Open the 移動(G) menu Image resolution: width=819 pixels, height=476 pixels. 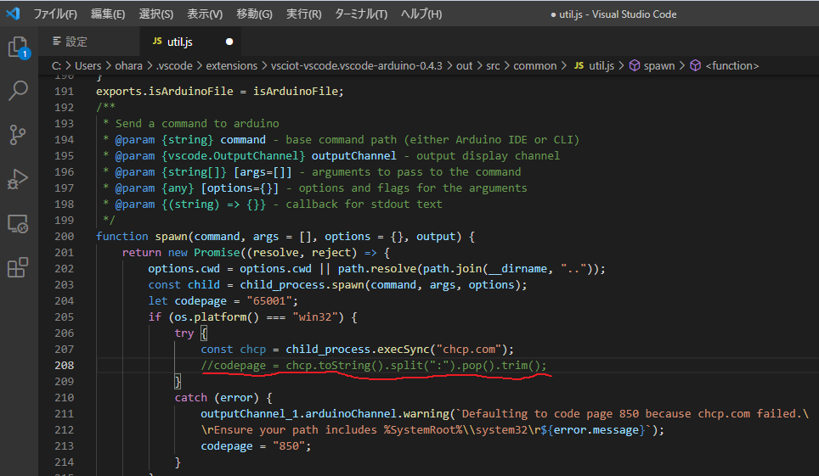254,14
